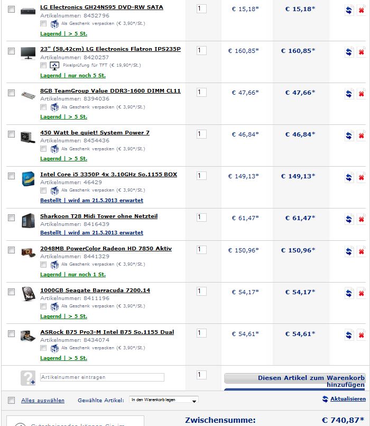Click the Artikelnummer eintragen input field
370x426 pixels.
pos(102,377)
